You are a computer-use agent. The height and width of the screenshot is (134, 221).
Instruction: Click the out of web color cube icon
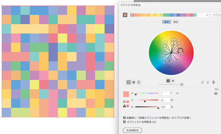pos(124,102)
